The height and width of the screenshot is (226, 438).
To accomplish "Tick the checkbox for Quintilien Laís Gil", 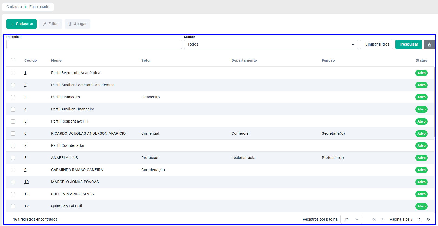I will (13, 206).
